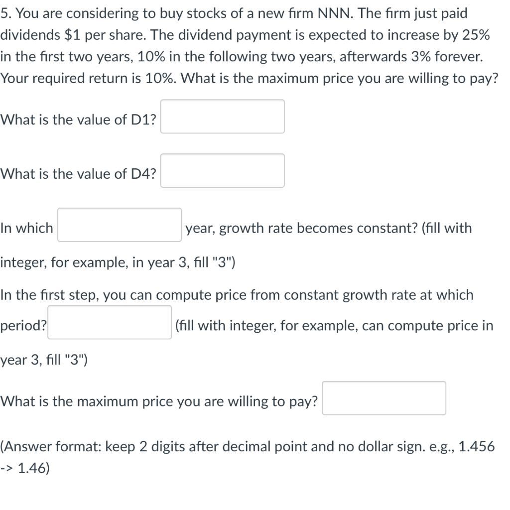The height and width of the screenshot is (510, 510).
Task: Click inside the constant growth period blank
Action: point(109,323)
